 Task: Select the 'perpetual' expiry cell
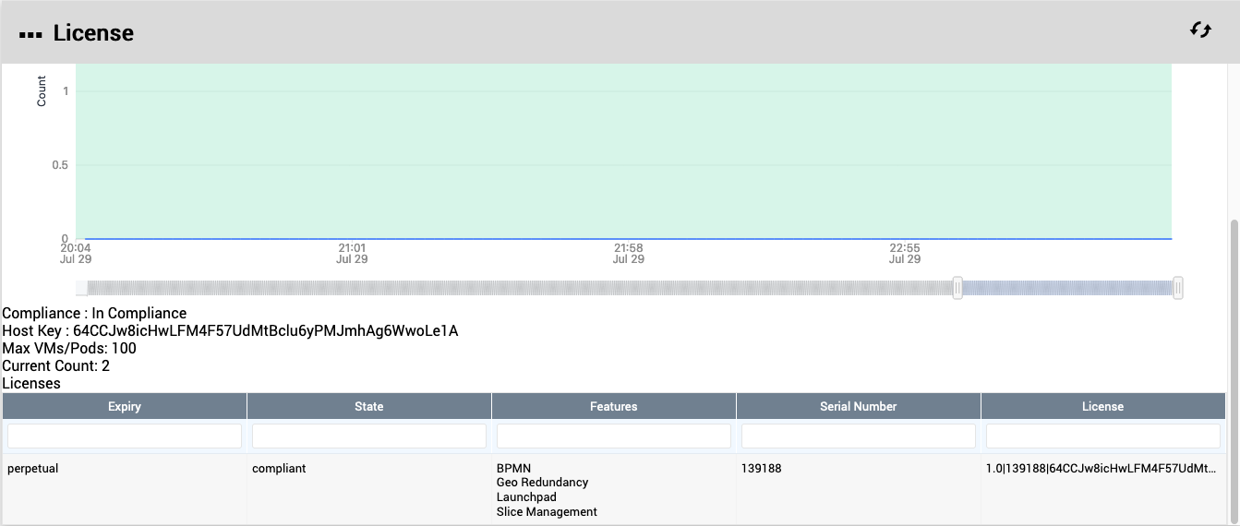pyautogui.click(x=33, y=469)
